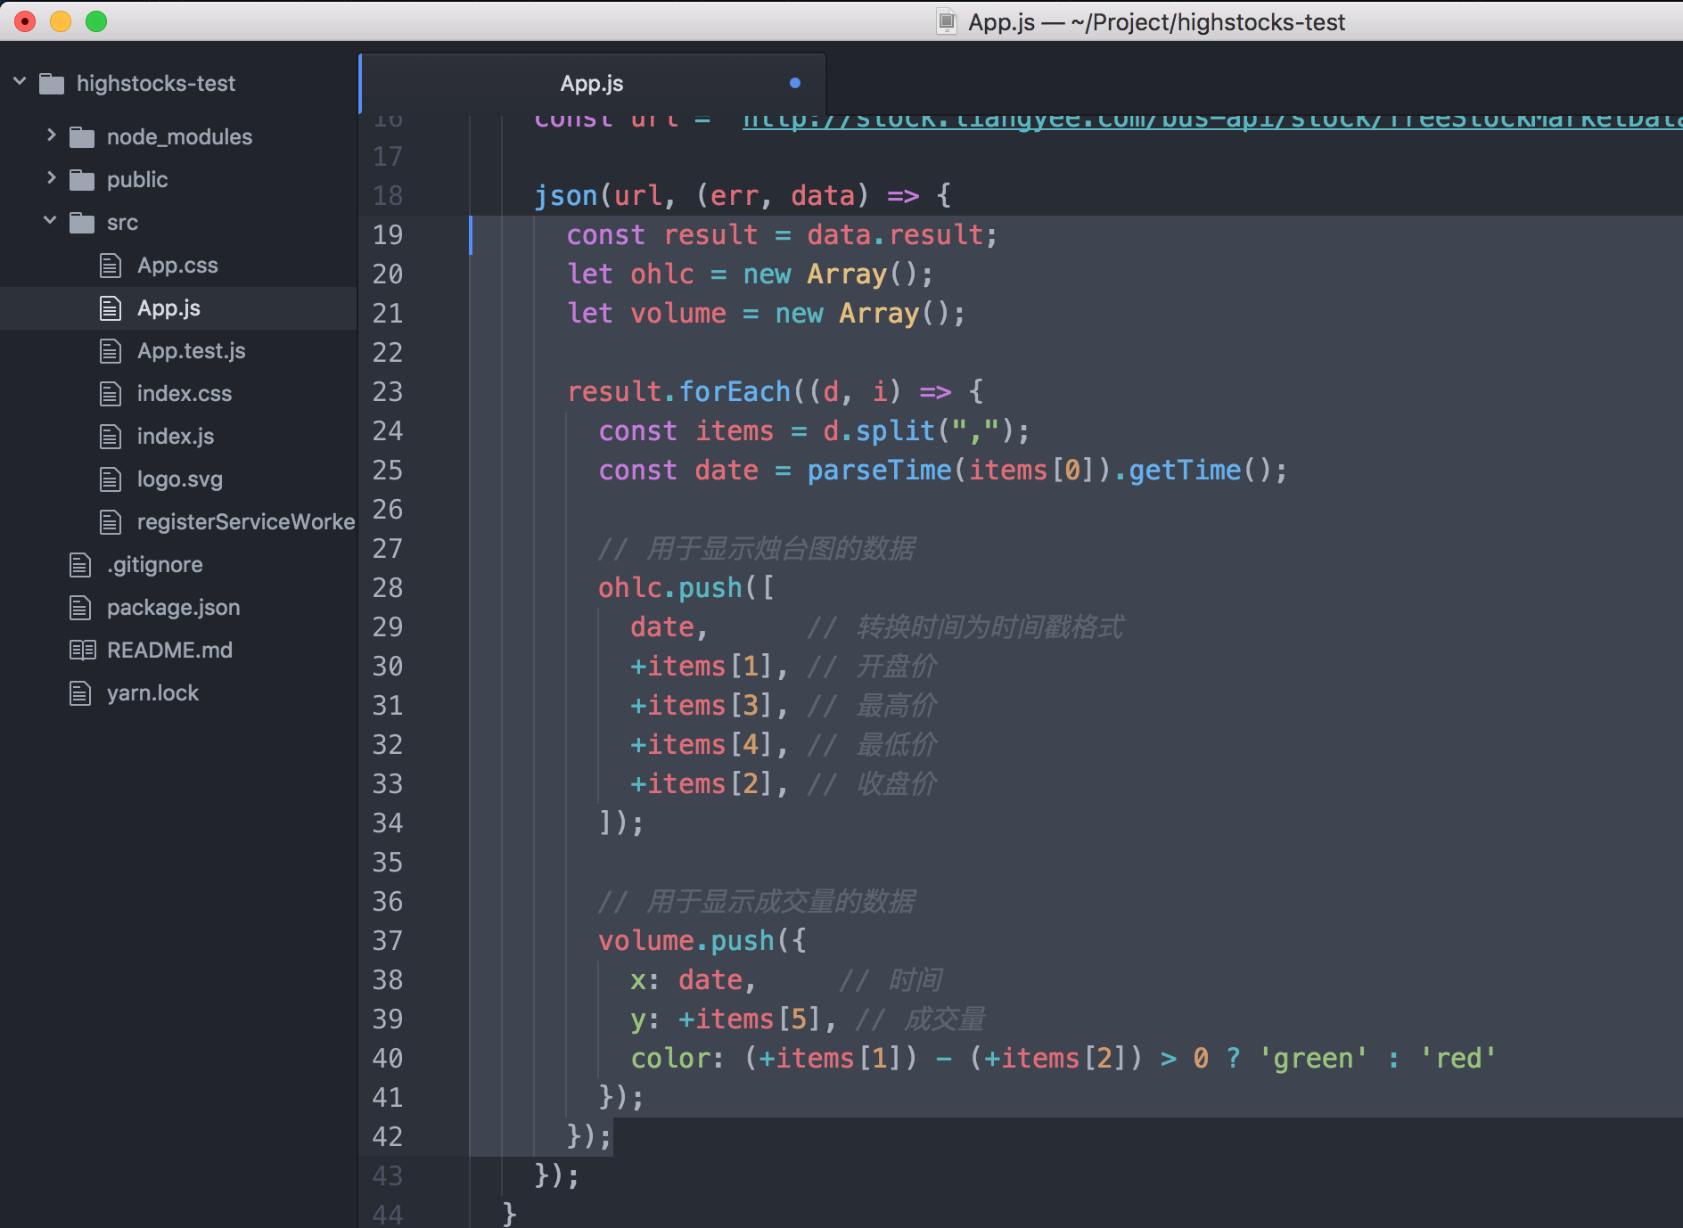Select the highstocks-test project label
Image resolution: width=1683 pixels, height=1228 pixels.
click(x=155, y=84)
